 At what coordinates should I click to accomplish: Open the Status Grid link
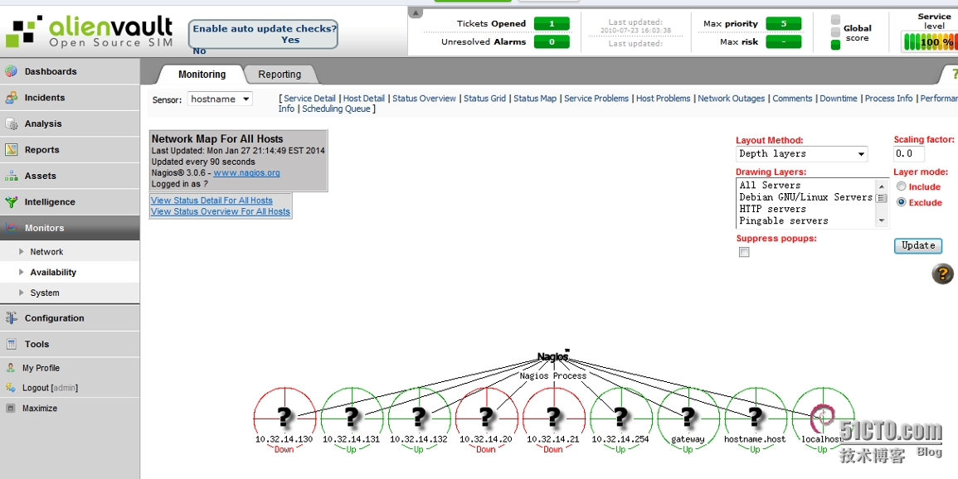pos(484,99)
